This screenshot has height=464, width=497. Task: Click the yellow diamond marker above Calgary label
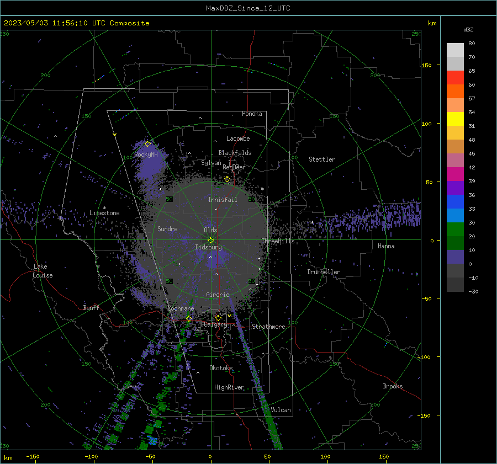[x=218, y=318]
